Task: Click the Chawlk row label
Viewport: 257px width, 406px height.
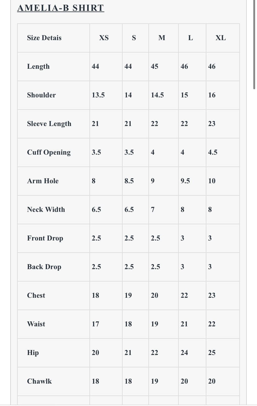Action: click(39, 381)
